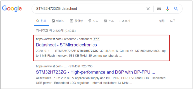Open STM32H723ZG High-performance and DSP result
The height and width of the screenshot is (90, 193).
coord(95,72)
